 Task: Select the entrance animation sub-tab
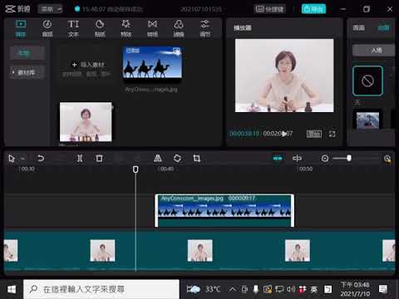tap(373, 50)
